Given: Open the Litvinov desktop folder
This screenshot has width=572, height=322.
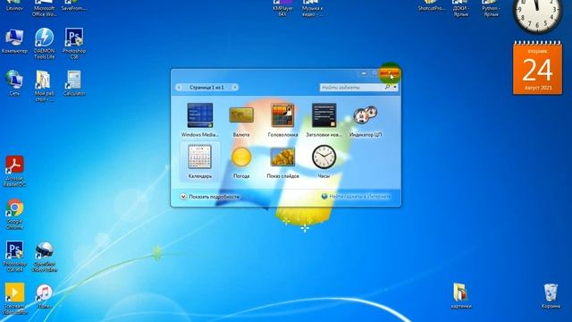Looking at the screenshot, I should (14, 5).
